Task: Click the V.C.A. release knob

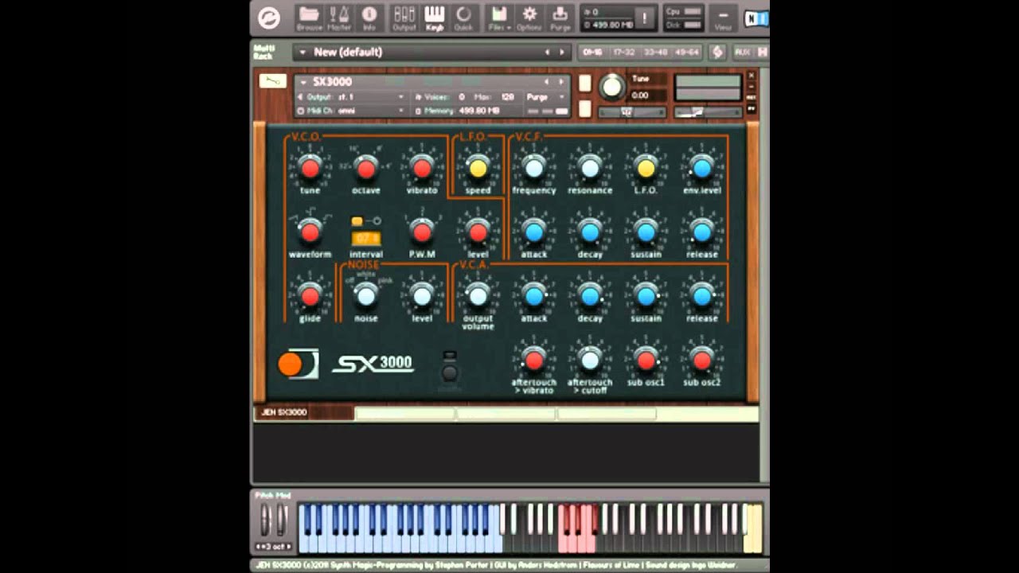Action: (x=701, y=296)
